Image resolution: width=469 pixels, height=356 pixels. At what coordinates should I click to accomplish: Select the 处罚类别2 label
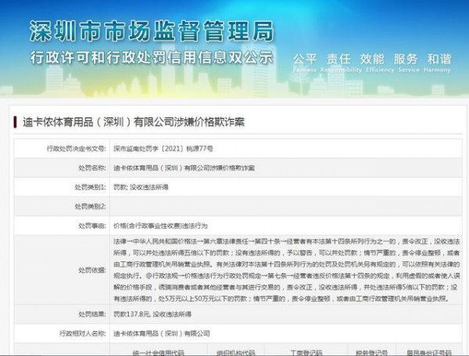[91, 207]
